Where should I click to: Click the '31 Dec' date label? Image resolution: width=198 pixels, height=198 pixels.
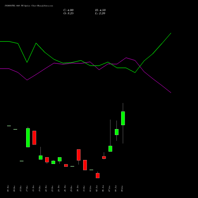(x=84, y=188)
